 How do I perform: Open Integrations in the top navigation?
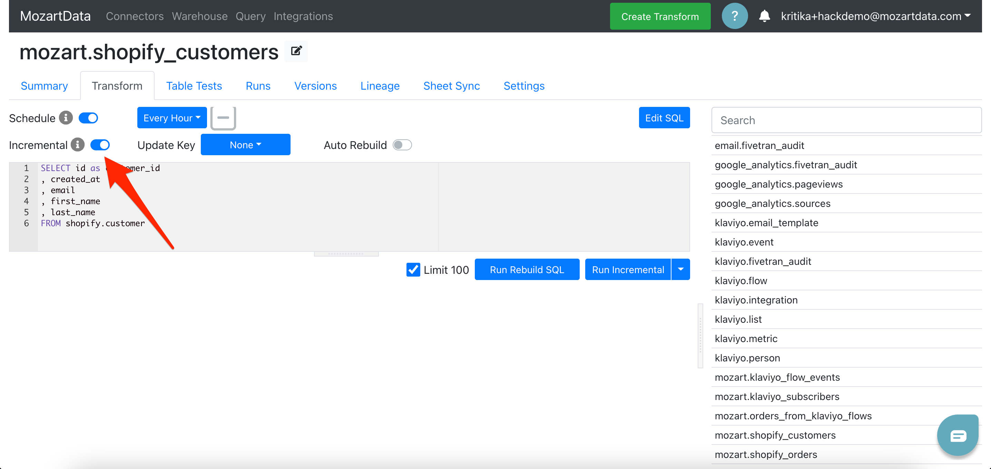[303, 16]
